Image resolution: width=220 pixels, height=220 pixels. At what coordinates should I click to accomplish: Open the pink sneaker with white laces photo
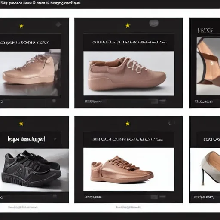coord(129,73)
